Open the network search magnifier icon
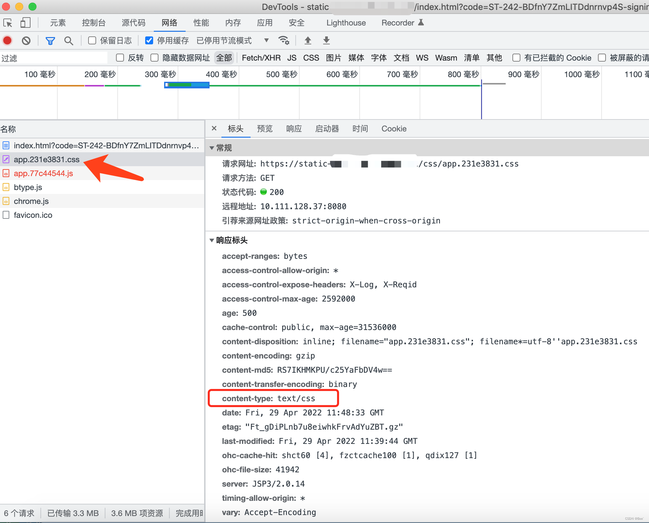The height and width of the screenshot is (523, 649). coord(69,41)
